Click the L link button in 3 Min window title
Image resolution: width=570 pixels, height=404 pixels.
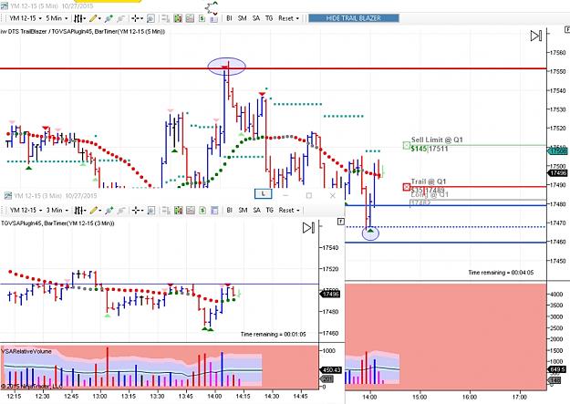click(x=264, y=194)
